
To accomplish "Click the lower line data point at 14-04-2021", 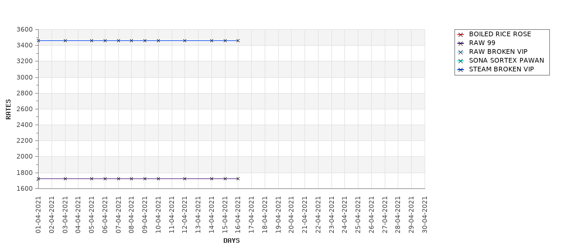I will click(211, 178).
